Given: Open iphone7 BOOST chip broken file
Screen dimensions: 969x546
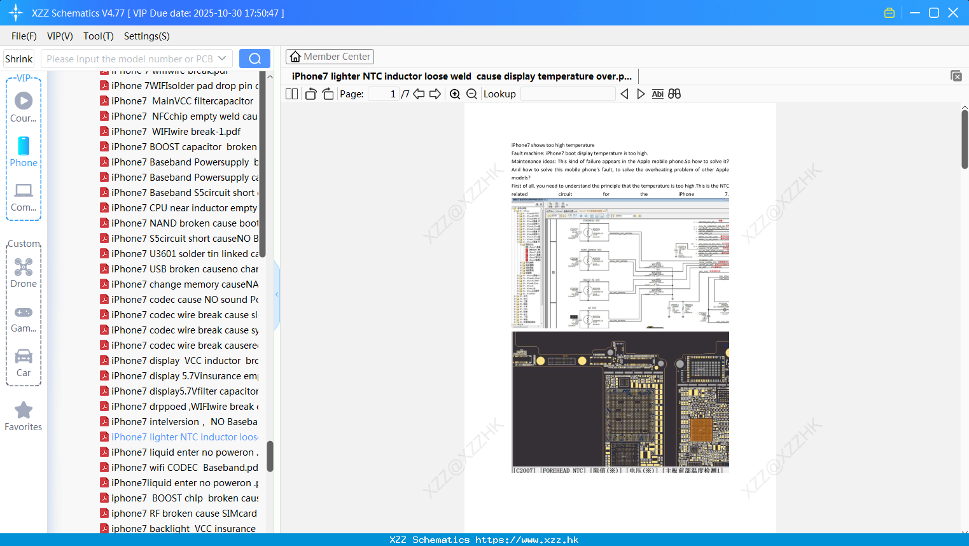Looking at the screenshot, I should point(179,498).
